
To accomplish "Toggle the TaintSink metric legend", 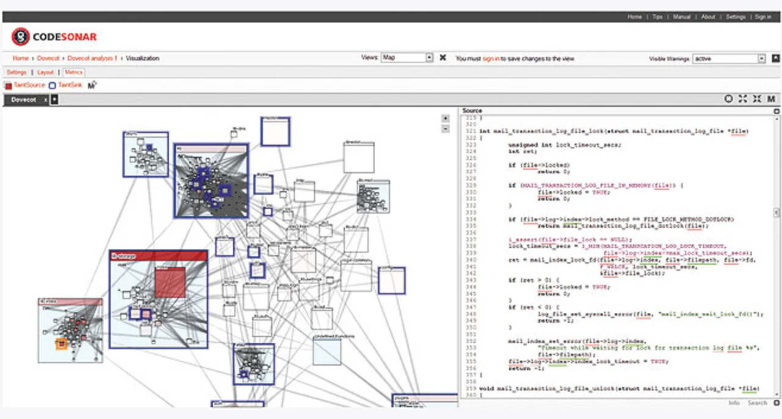I will click(65, 85).
